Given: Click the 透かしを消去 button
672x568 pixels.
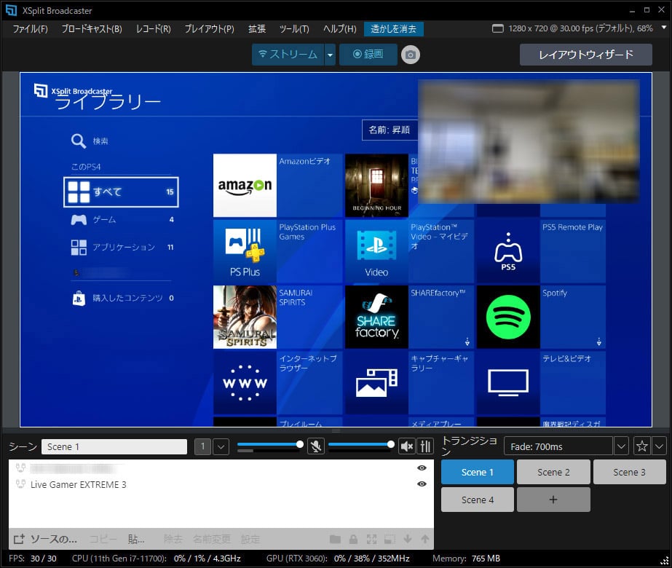Looking at the screenshot, I should (x=393, y=28).
